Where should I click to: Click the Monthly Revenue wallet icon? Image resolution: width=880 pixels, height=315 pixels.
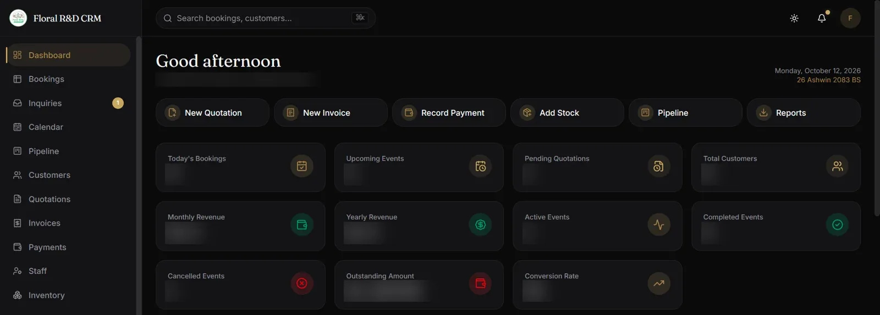click(x=302, y=224)
